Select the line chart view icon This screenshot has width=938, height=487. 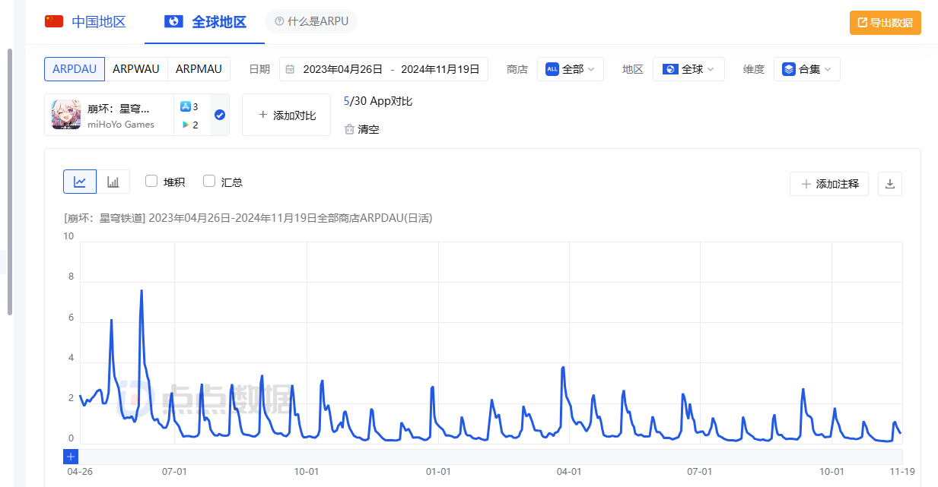pyautogui.click(x=80, y=182)
